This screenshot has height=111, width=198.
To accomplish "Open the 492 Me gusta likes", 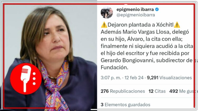I will click(183, 91).
